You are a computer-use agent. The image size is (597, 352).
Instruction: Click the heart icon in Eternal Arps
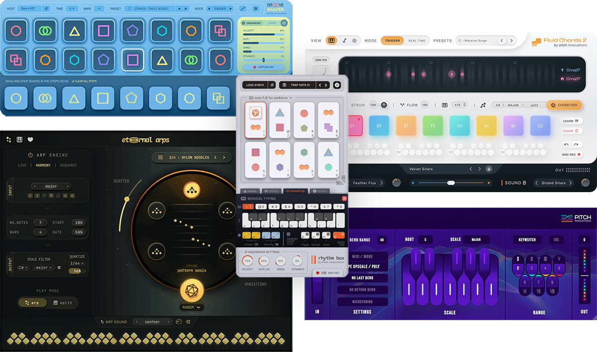(30, 140)
